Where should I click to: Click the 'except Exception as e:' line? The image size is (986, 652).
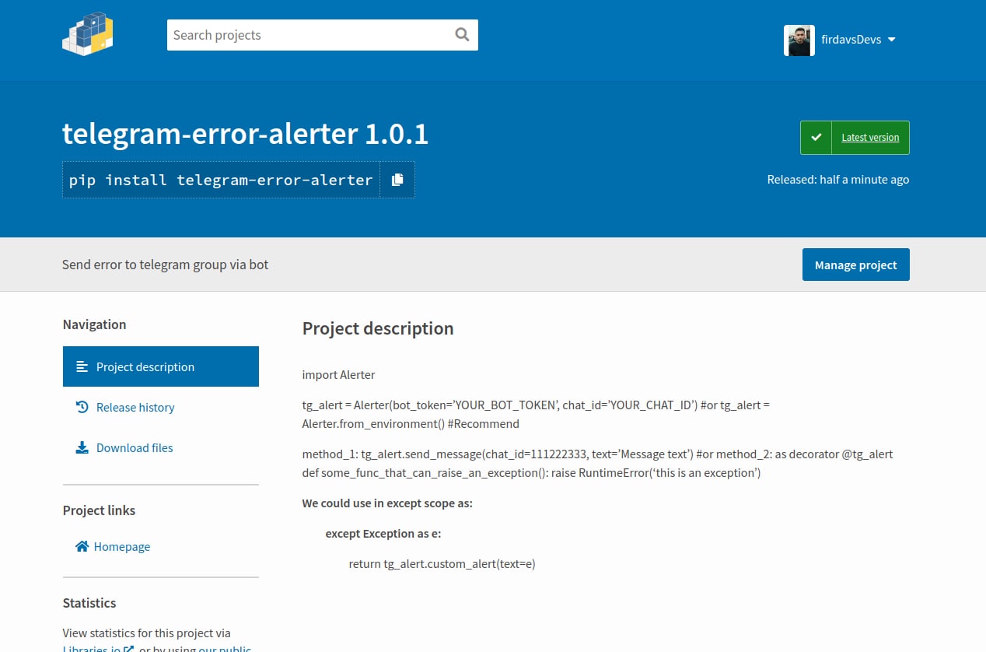[x=383, y=534]
